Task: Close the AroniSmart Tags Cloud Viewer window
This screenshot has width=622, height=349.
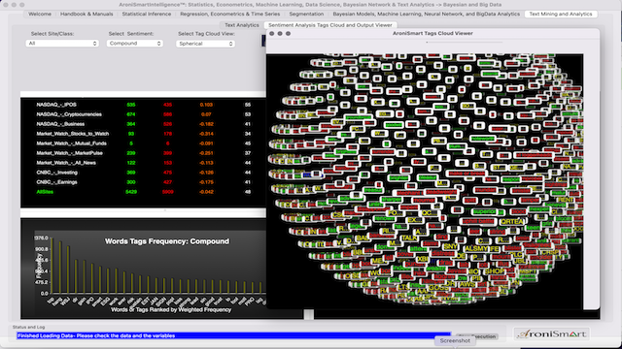Action: coord(272,34)
